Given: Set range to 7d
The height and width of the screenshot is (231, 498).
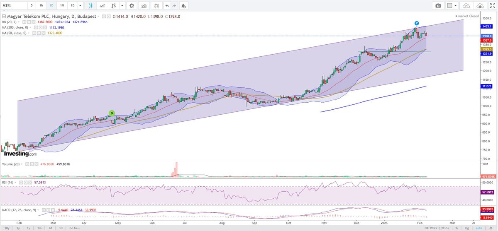Looking at the screenshot, I should 50,228.
